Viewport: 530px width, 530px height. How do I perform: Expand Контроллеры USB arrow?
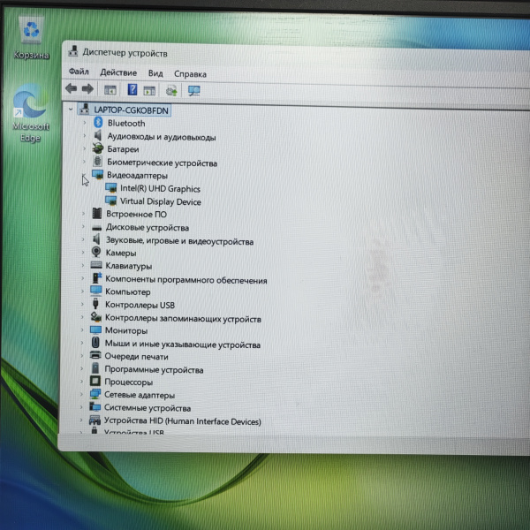82,304
